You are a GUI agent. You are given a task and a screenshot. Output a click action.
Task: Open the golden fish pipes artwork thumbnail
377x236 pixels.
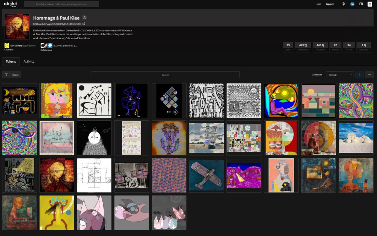coord(19,101)
